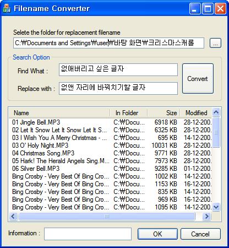Select the 01 Jingle Bell.MP3 row
229x248 pixels.
(110, 122)
